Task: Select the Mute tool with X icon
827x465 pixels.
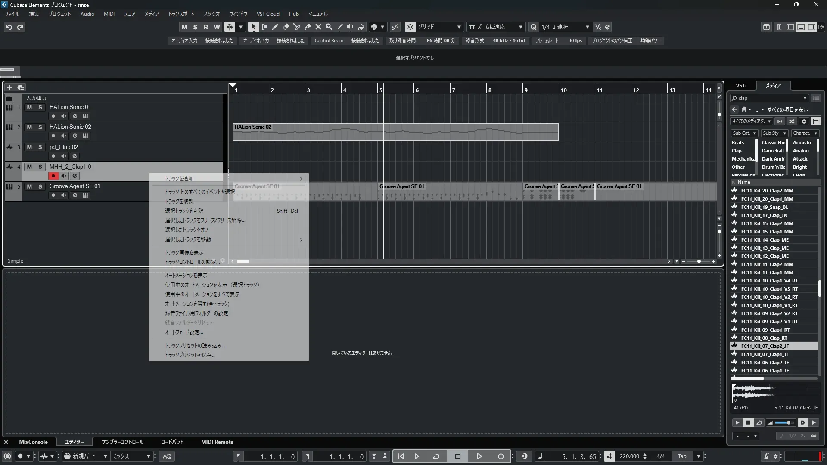Action: 318,27
